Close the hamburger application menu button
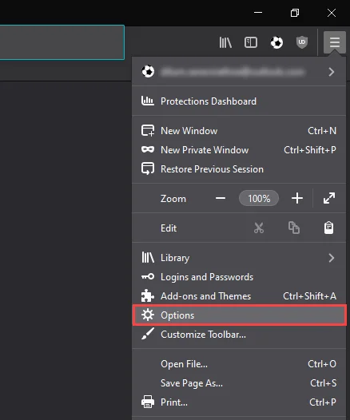 click(x=335, y=42)
